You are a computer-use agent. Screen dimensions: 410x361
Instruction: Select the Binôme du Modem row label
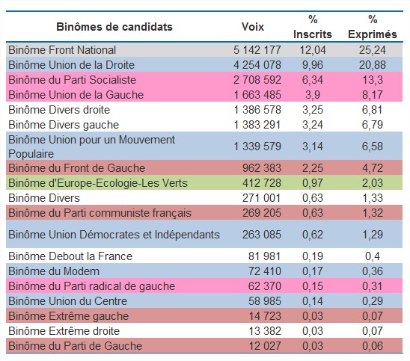[54, 271]
